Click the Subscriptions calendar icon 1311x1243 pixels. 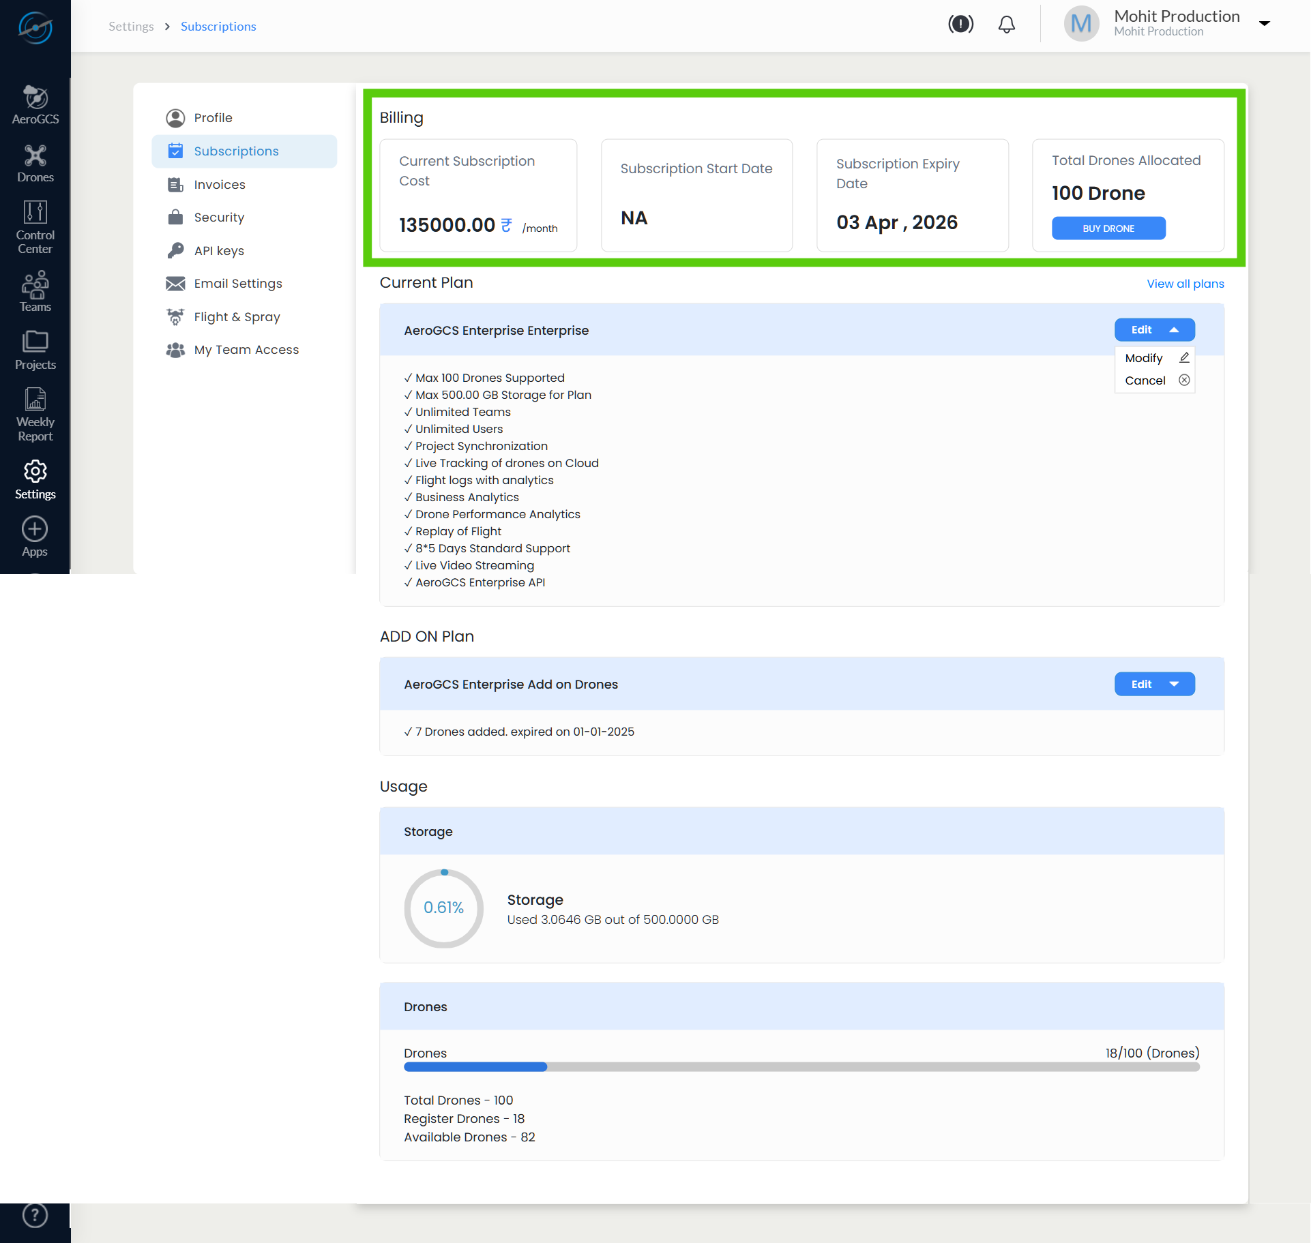[x=175, y=151]
